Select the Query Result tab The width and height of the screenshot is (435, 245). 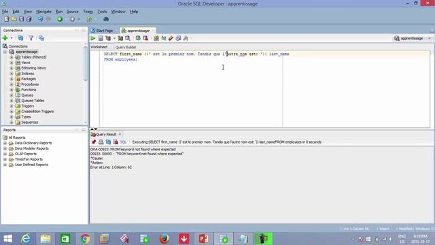(x=106, y=134)
